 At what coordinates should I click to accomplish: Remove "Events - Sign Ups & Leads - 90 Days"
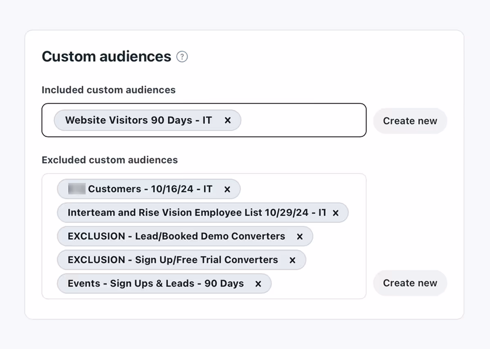coord(258,283)
